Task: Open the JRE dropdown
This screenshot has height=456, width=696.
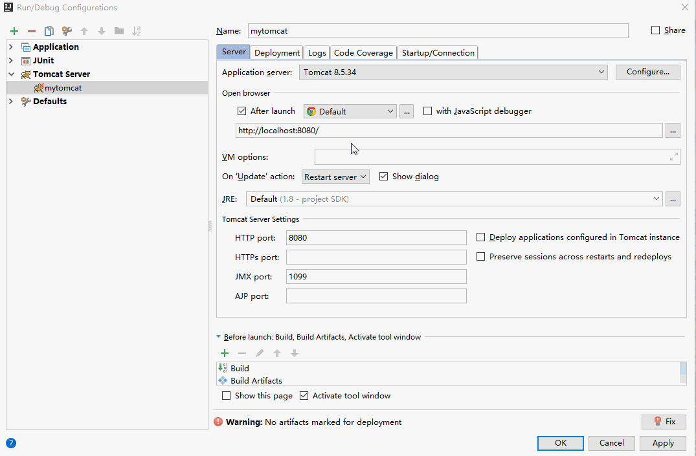Action: [x=454, y=199]
